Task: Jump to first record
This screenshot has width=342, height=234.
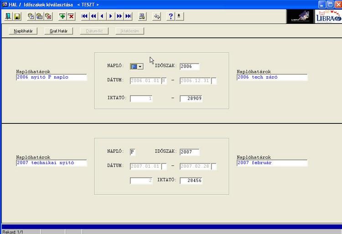Action: [85, 16]
